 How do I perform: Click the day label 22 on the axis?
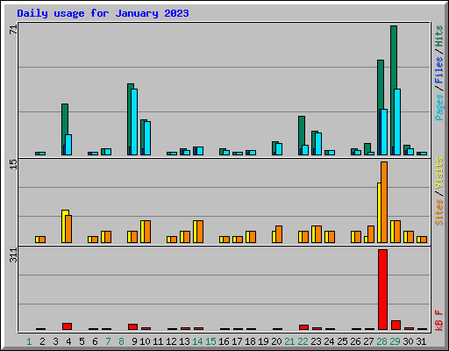tap(303, 341)
